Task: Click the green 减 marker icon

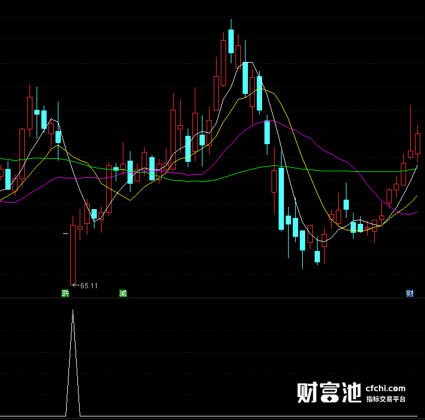Action: click(123, 294)
